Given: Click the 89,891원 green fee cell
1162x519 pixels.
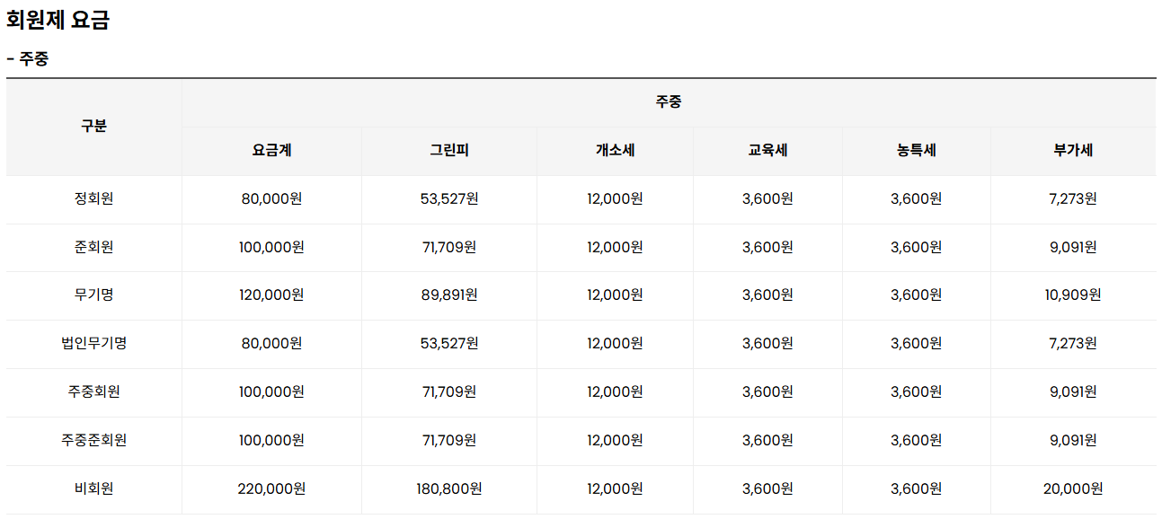Looking at the screenshot, I should (449, 295).
